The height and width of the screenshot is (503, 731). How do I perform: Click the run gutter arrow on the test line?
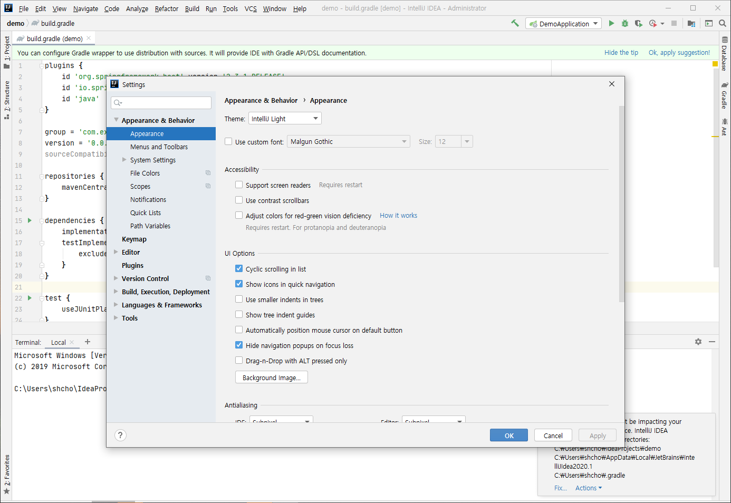click(x=30, y=298)
